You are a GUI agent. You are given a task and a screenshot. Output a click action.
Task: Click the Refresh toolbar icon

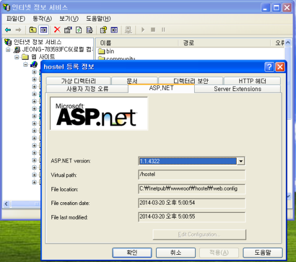pyautogui.click(x=79, y=30)
